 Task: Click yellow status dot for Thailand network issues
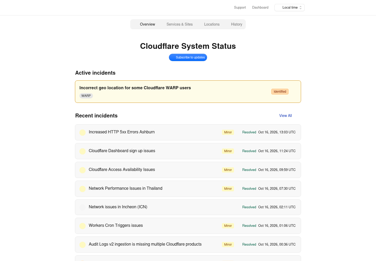pyautogui.click(x=83, y=189)
